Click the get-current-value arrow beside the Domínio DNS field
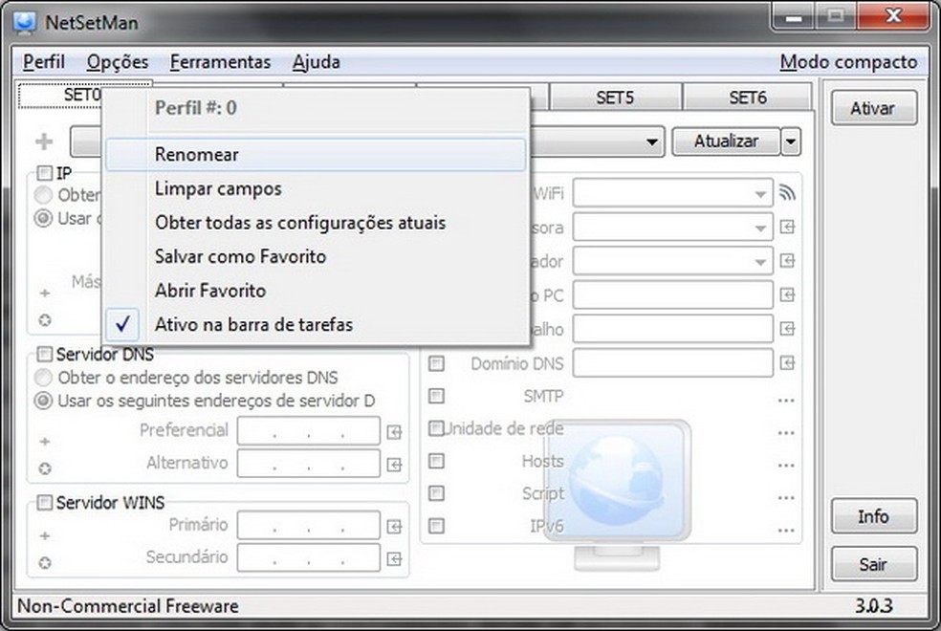This screenshot has width=941, height=631. tap(787, 363)
